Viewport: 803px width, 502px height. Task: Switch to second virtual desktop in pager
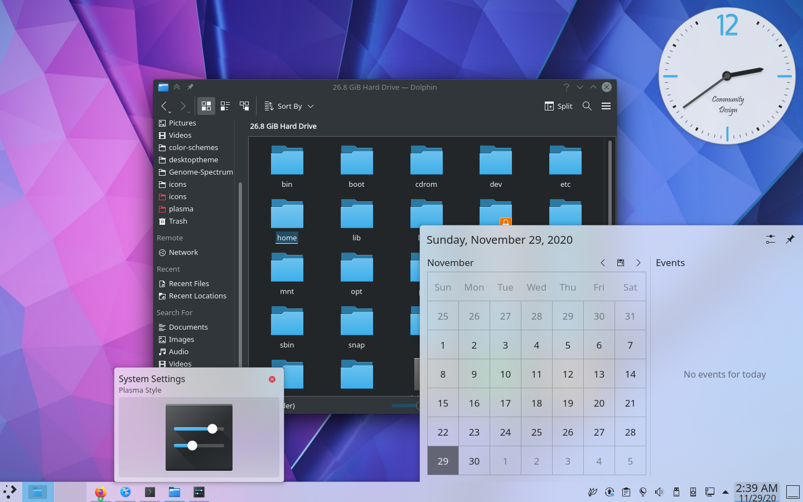[x=70, y=492]
